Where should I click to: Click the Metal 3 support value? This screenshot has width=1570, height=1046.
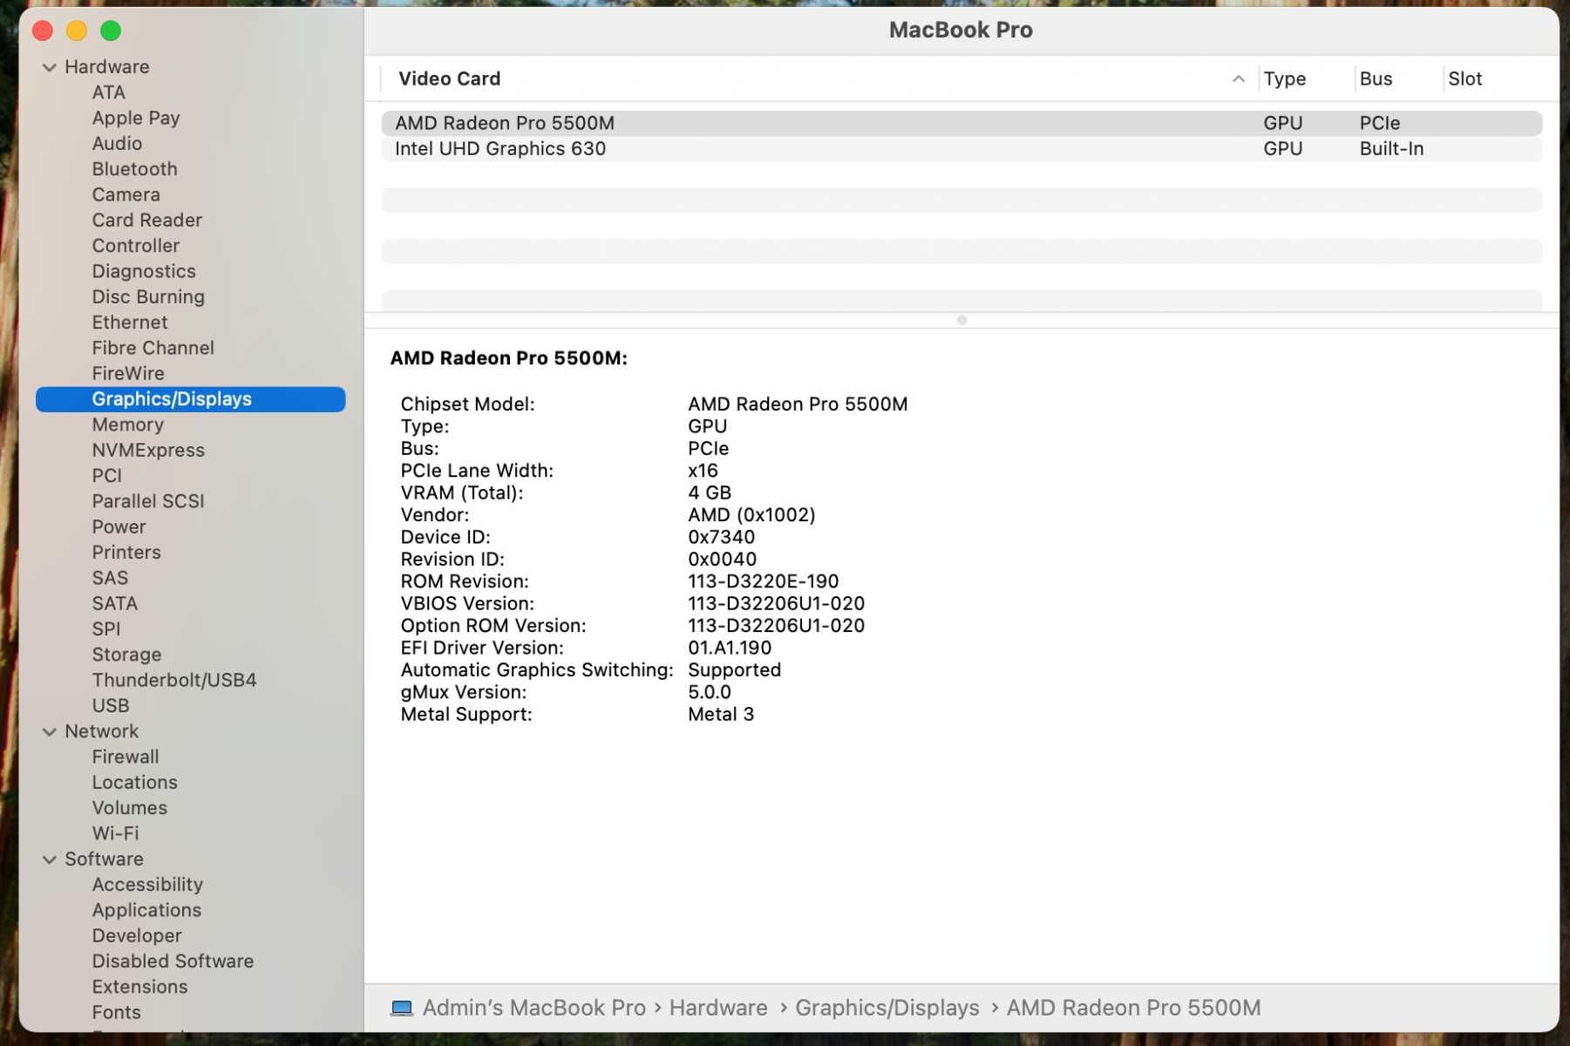pos(720,715)
